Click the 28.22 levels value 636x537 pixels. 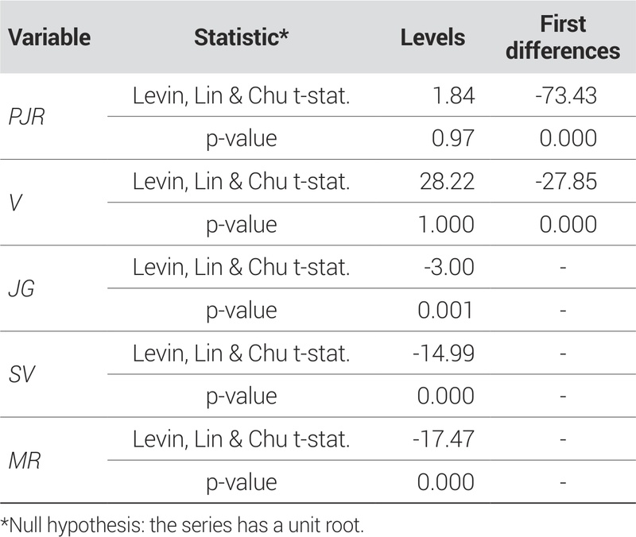tap(445, 181)
